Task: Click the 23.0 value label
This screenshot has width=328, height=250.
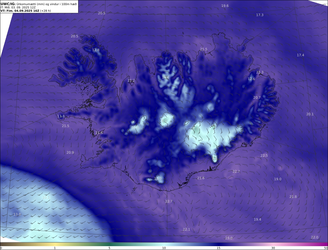Action: pos(229,238)
